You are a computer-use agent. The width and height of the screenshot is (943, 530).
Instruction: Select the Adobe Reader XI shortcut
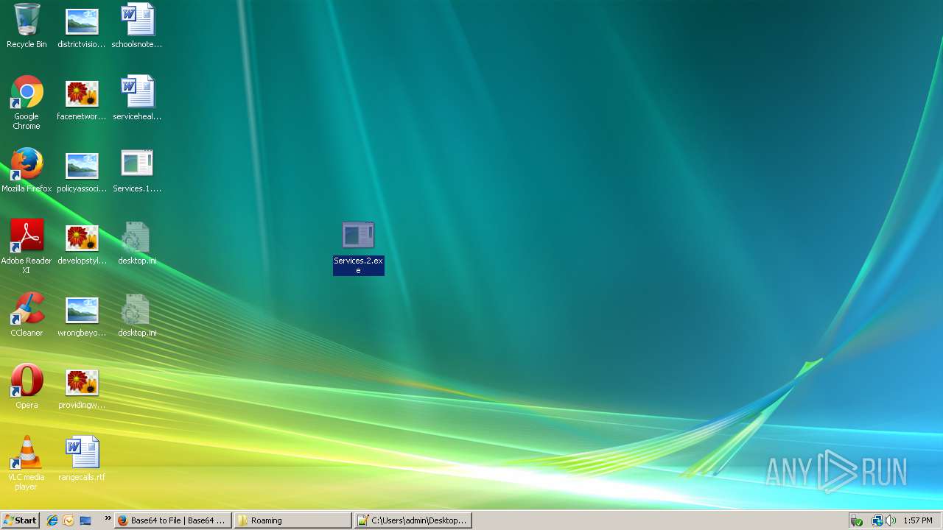[27, 247]
